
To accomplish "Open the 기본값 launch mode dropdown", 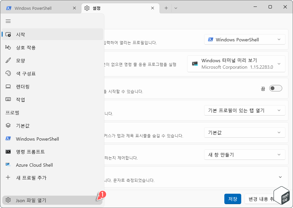I will point(244,132).
